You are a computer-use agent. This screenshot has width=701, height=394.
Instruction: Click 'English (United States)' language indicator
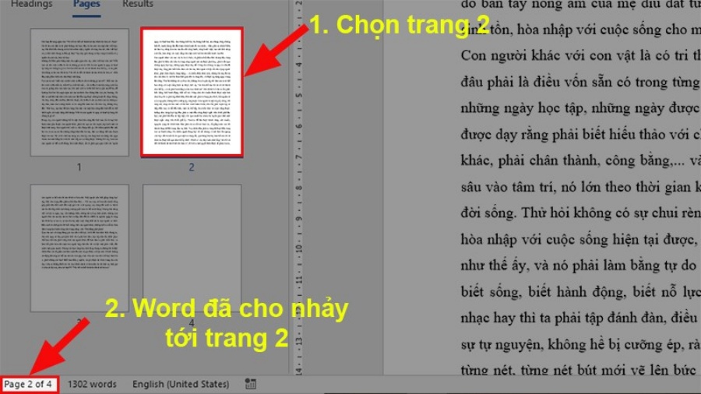click(181, 384)
